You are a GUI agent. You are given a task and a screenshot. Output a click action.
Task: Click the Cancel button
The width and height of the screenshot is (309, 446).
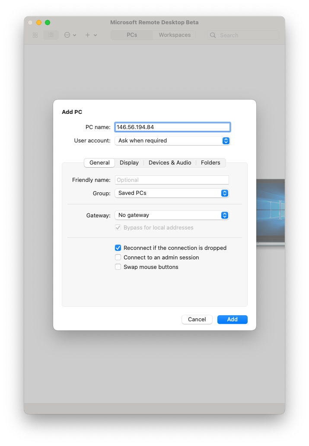(x=197, y=320)
